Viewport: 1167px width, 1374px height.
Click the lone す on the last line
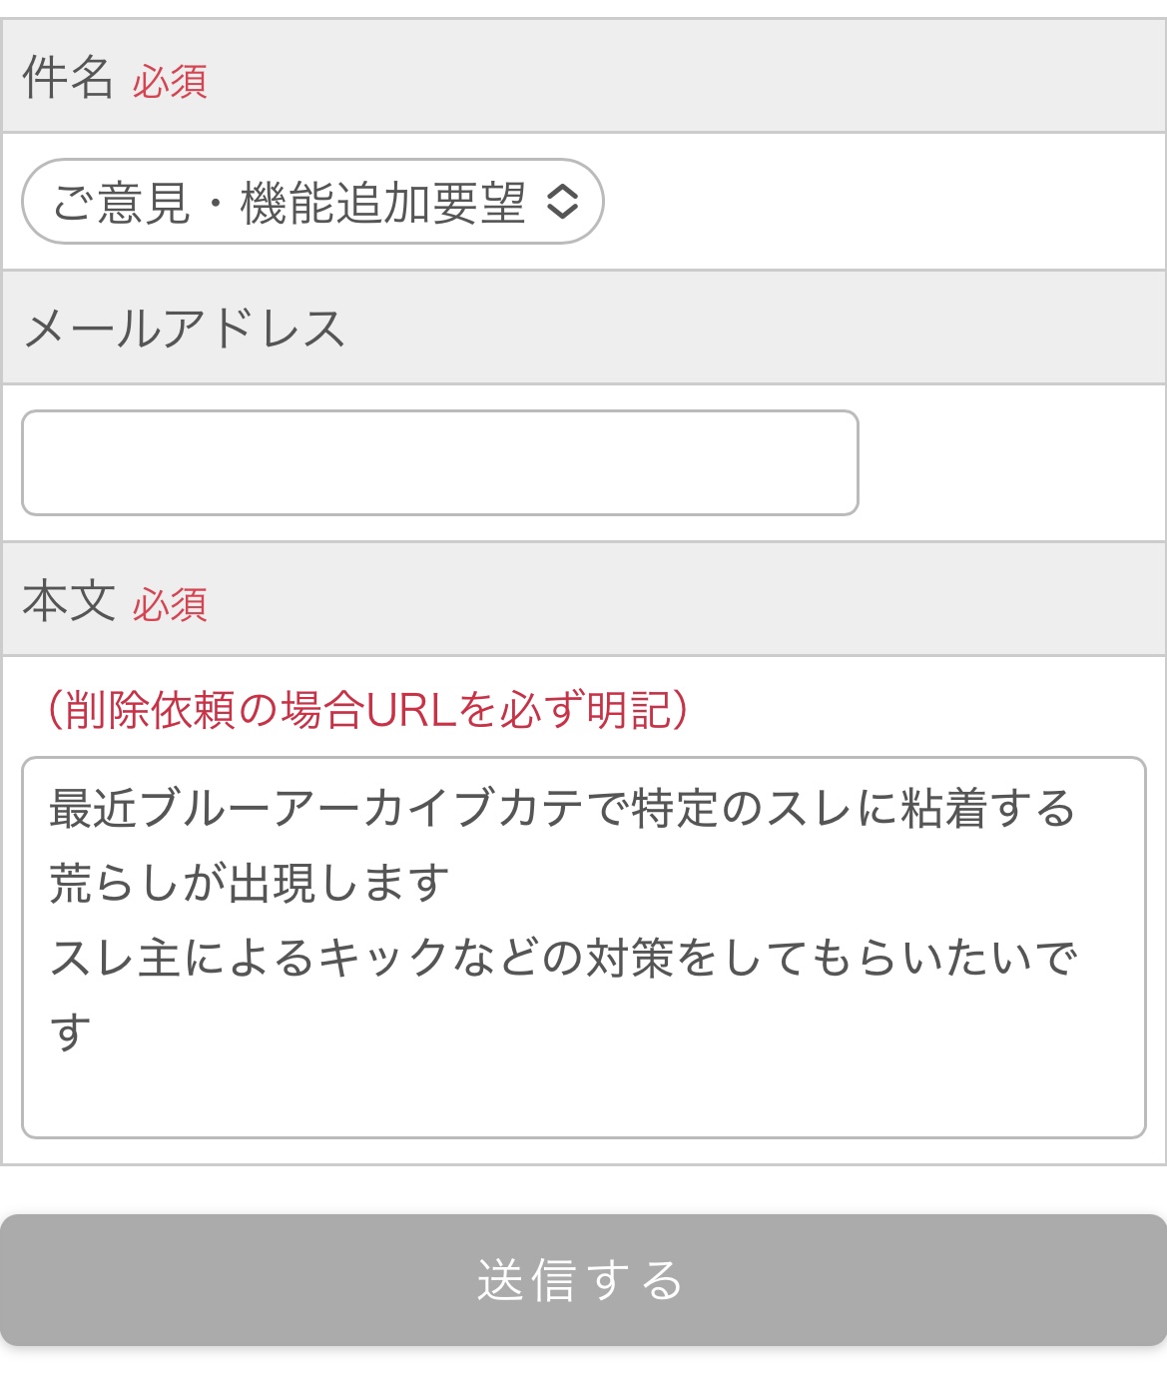click(71, 1031)
